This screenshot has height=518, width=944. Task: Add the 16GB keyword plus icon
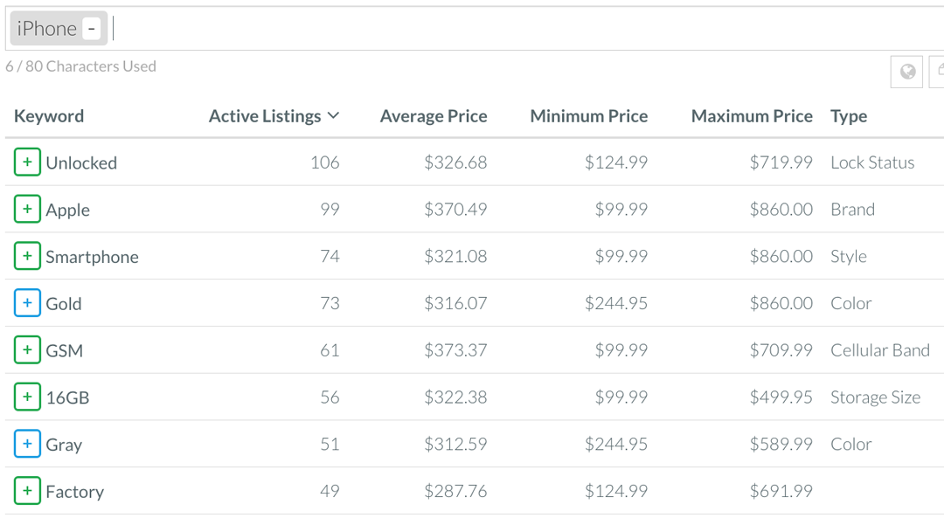click(27, 397)
